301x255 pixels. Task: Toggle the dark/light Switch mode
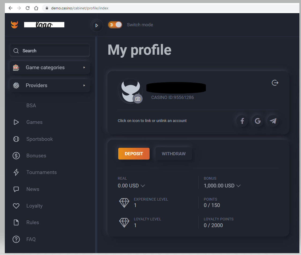coord(115,25)
